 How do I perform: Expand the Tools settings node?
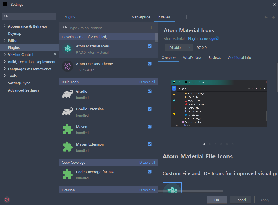5,76
